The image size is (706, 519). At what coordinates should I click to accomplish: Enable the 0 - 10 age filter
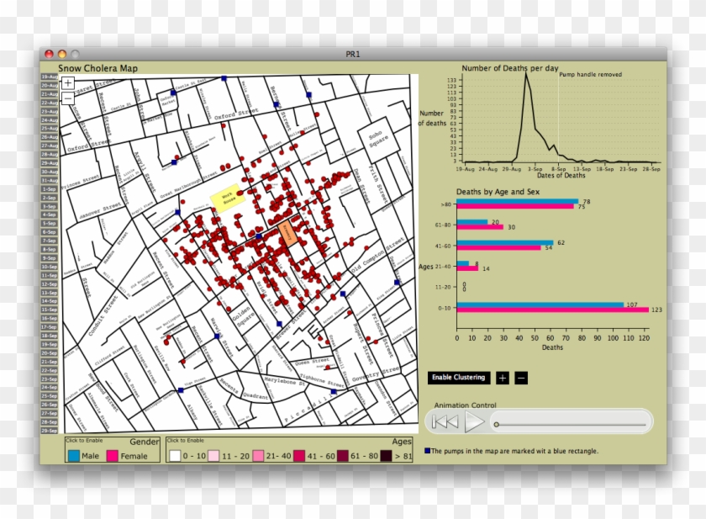175,455
